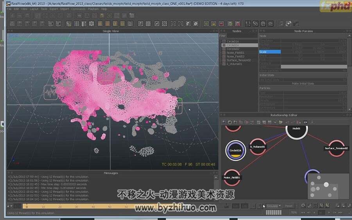Screen dimensions: 352x220
Task: Open the Layout menu
Action: [34, 9]
